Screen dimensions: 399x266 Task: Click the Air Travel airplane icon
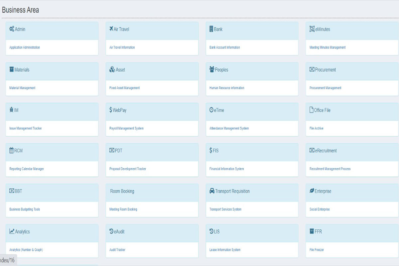[111, 29]
